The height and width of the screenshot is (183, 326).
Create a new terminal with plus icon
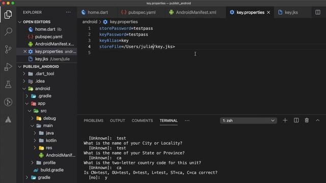point(285,120)
